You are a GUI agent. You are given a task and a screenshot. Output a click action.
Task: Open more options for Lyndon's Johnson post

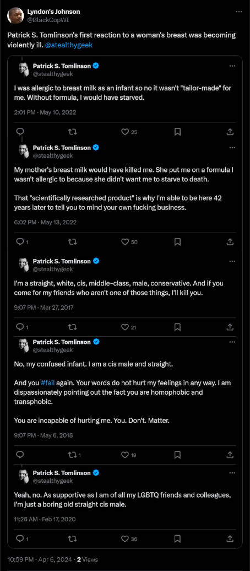239,12
